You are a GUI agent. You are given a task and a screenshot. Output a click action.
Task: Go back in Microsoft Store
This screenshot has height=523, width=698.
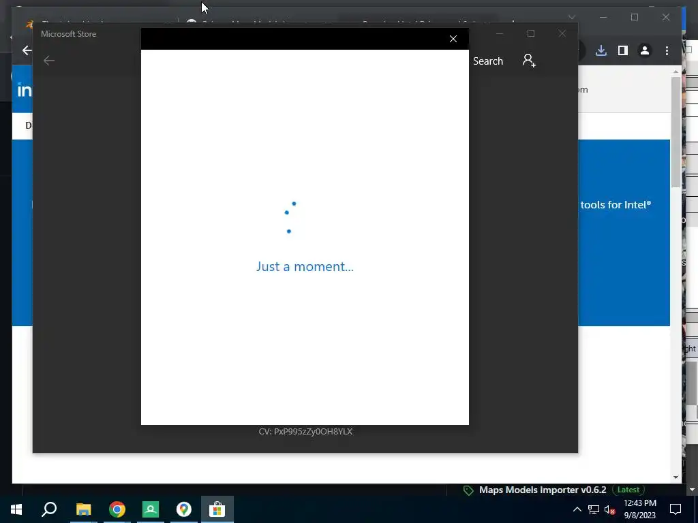pos(49,61)
